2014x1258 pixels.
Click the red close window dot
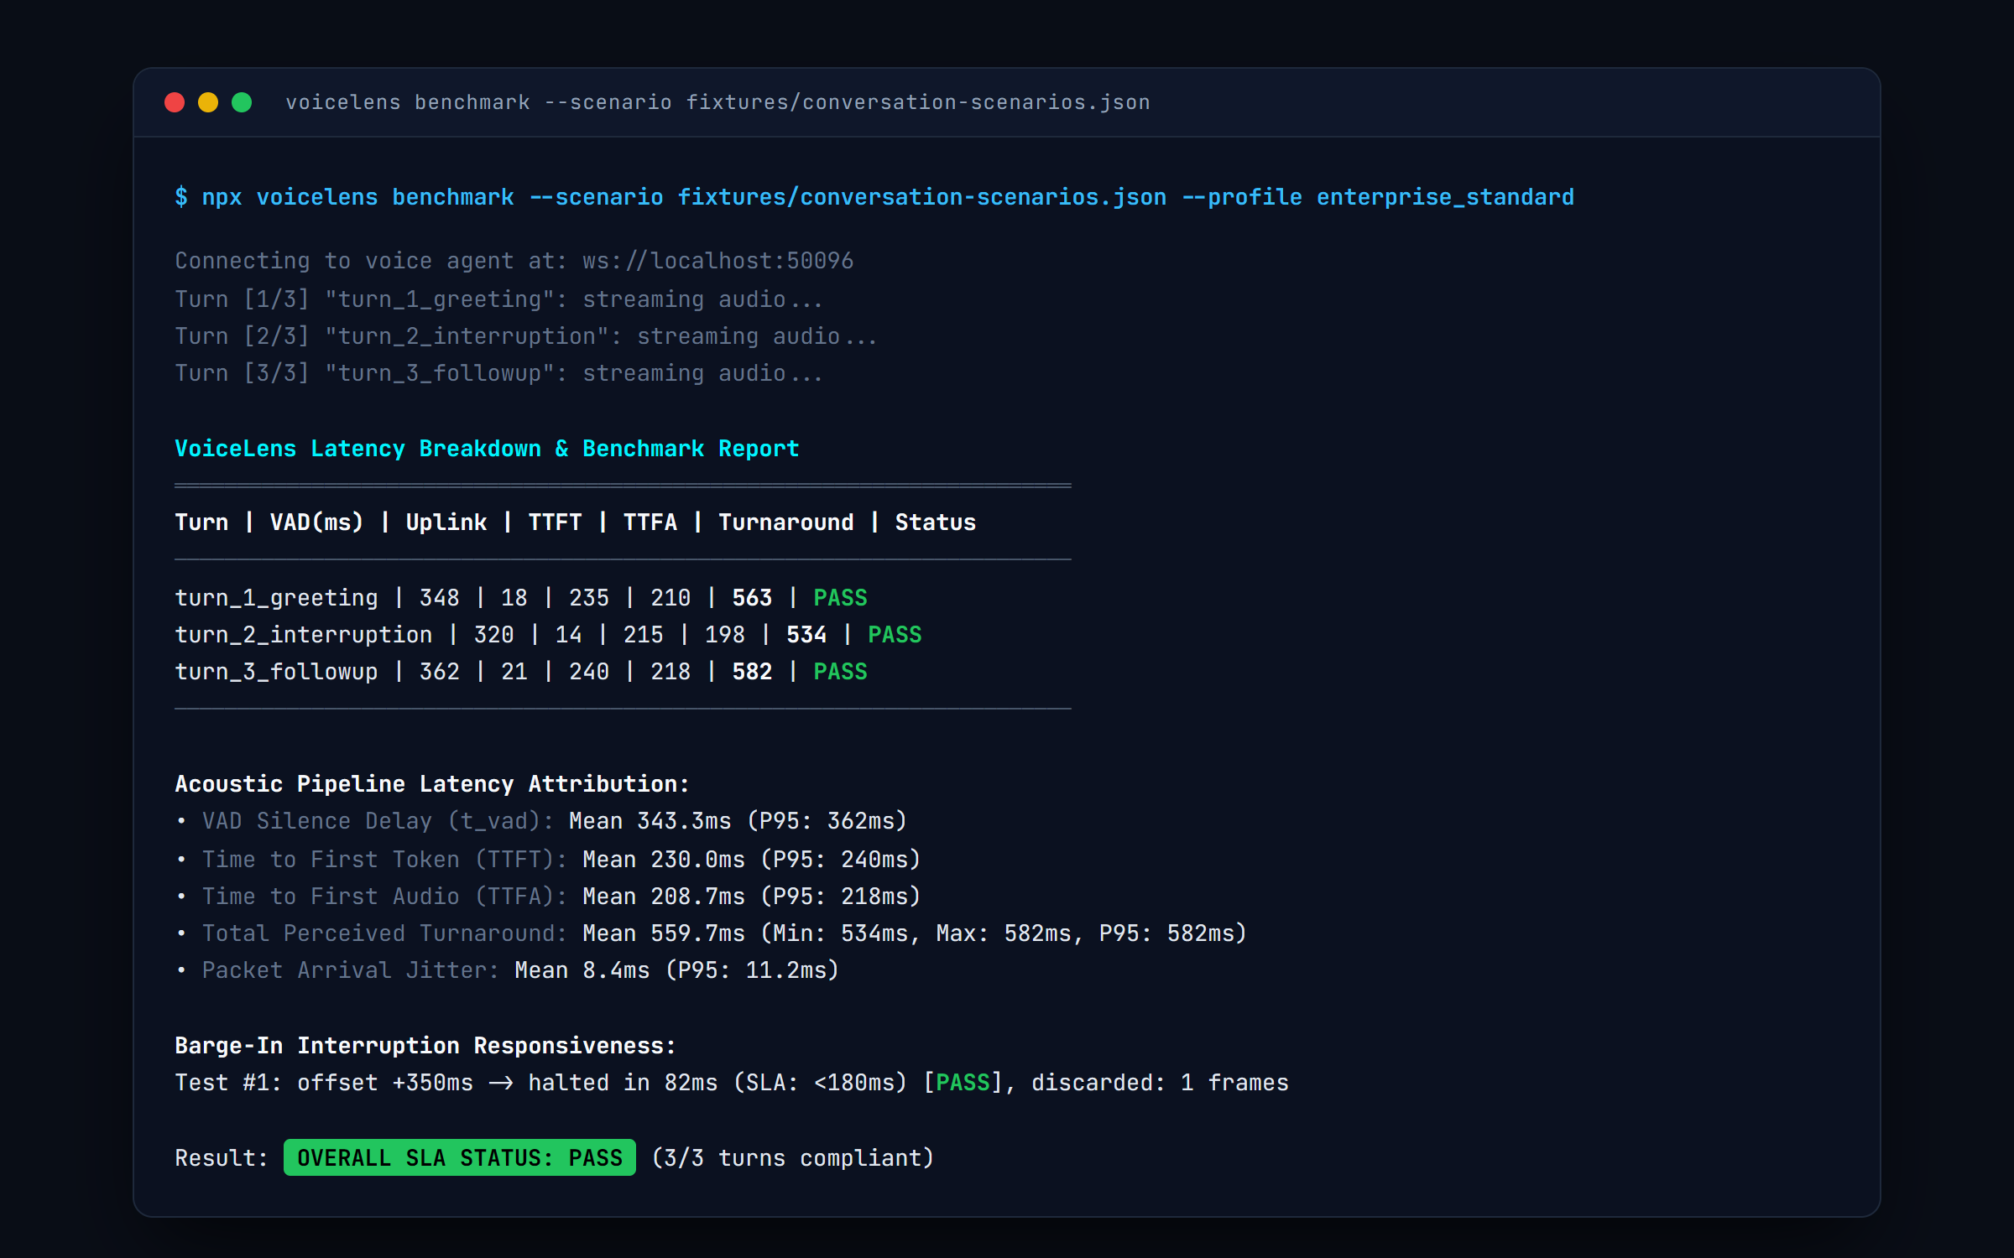175,102
